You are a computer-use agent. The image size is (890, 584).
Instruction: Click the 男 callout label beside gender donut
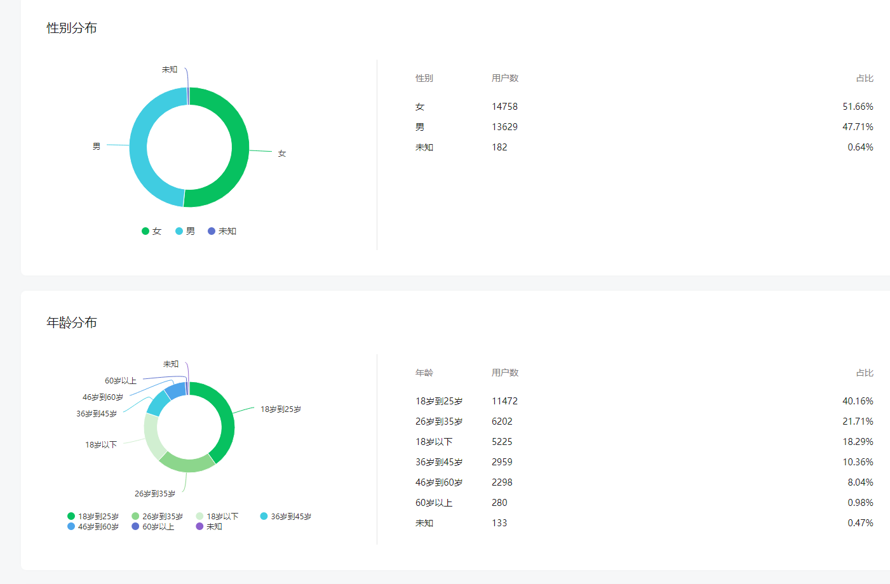(x=97, y=146)
